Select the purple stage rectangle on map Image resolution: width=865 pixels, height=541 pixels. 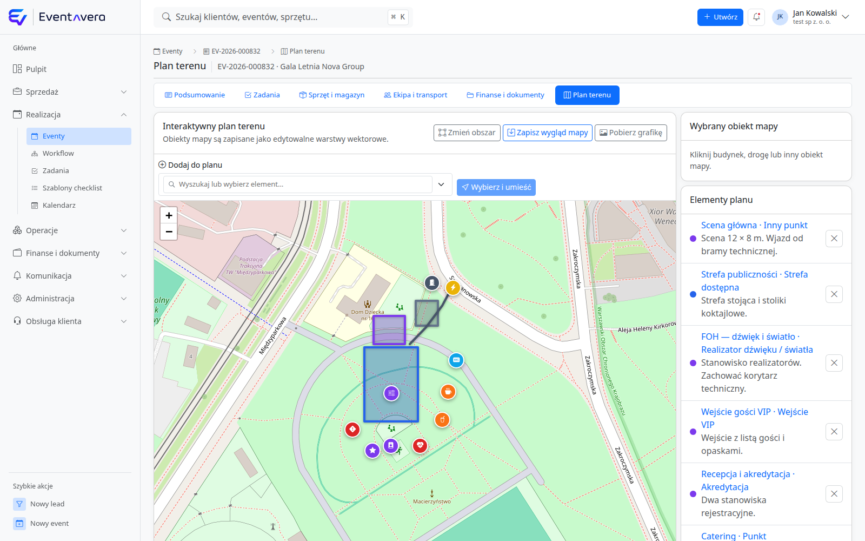pyautogui.click(x=389, y=330)
